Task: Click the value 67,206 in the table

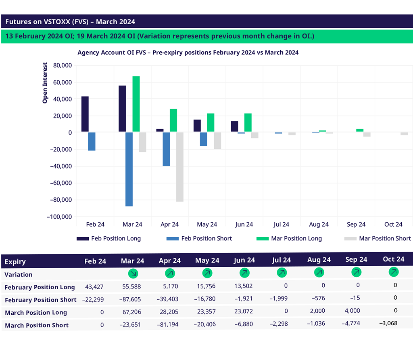Action: click(132, 312)
